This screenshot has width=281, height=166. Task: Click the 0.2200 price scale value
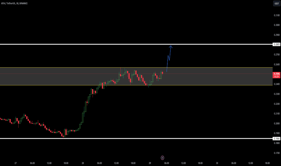point(276,104)
